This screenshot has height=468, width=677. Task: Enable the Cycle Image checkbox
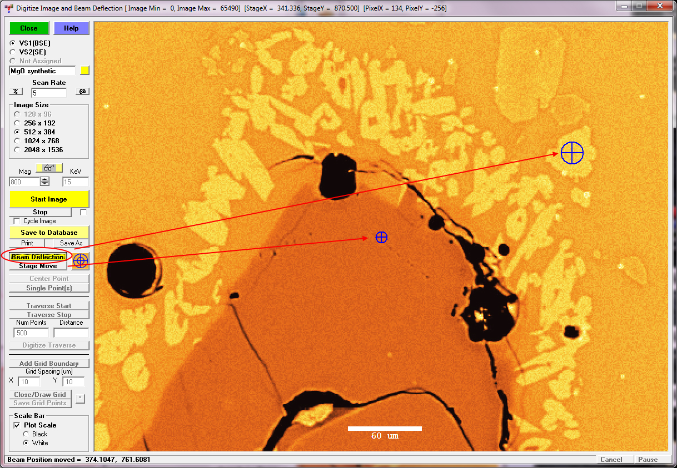(x=17, y=221)
